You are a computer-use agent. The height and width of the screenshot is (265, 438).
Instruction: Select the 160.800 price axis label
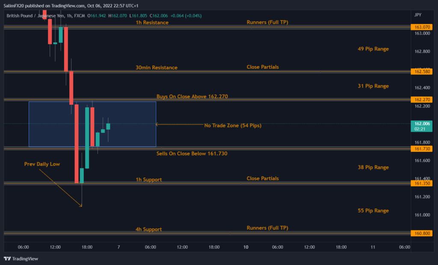422,233
